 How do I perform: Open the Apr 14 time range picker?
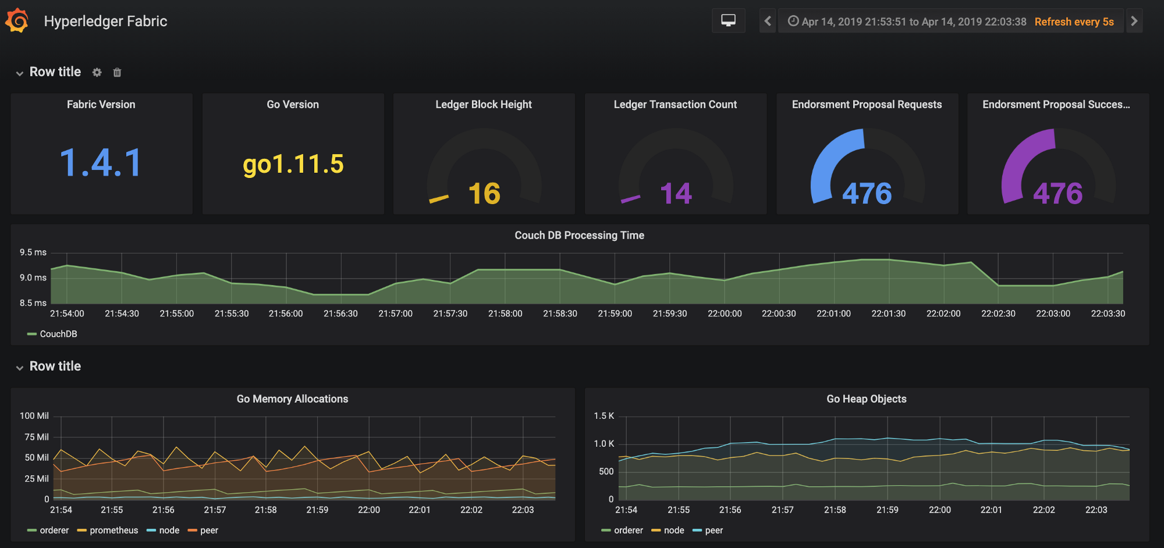(x=914, y=22)
